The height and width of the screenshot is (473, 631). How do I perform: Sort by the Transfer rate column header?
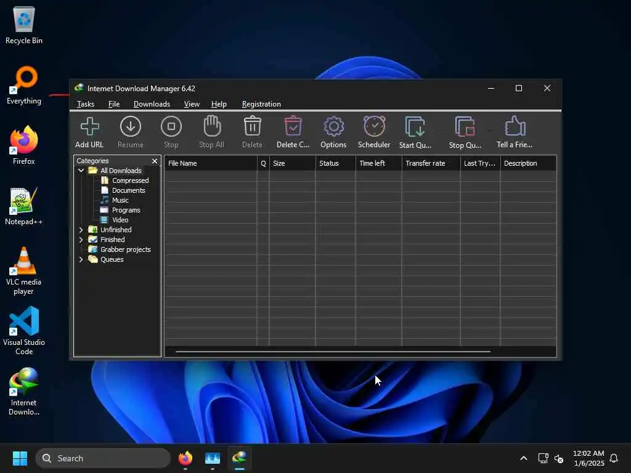coord(431,163)
